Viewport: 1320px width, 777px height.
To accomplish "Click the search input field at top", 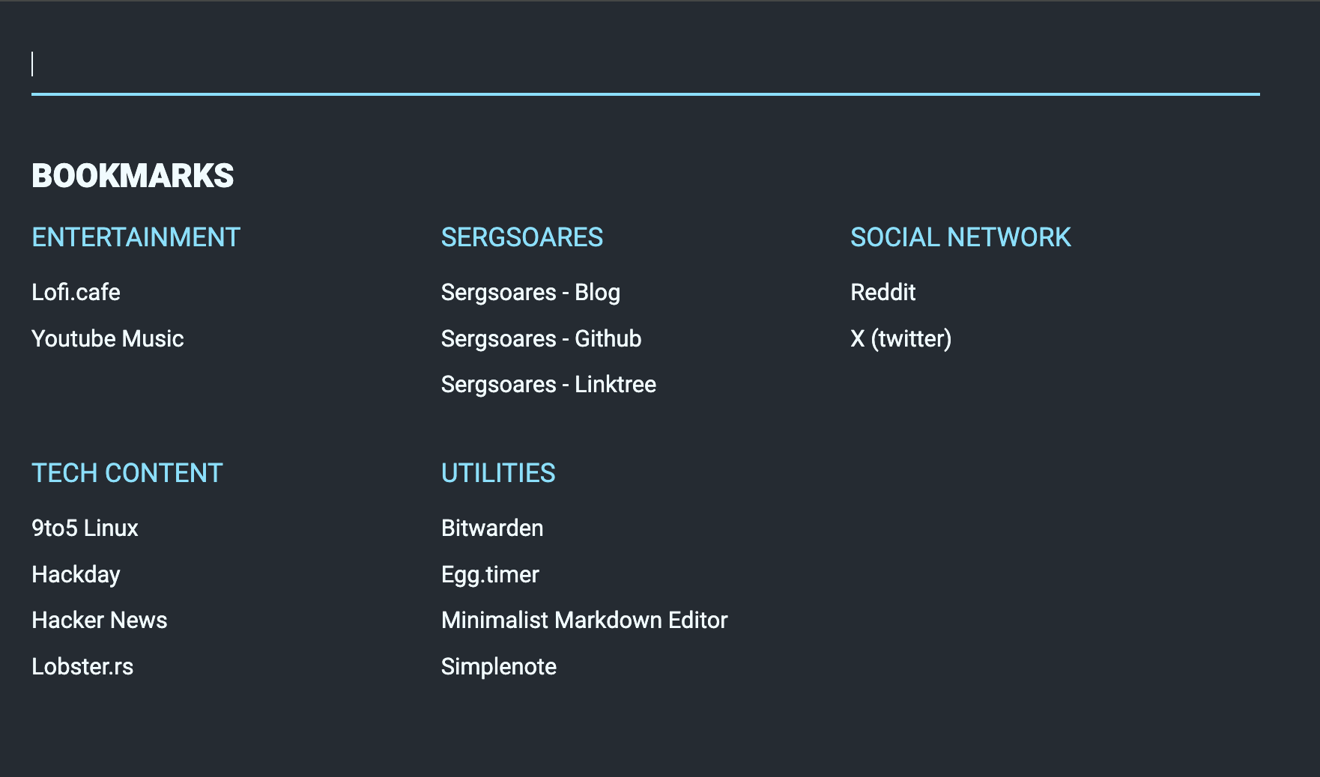I will (644, 65).
